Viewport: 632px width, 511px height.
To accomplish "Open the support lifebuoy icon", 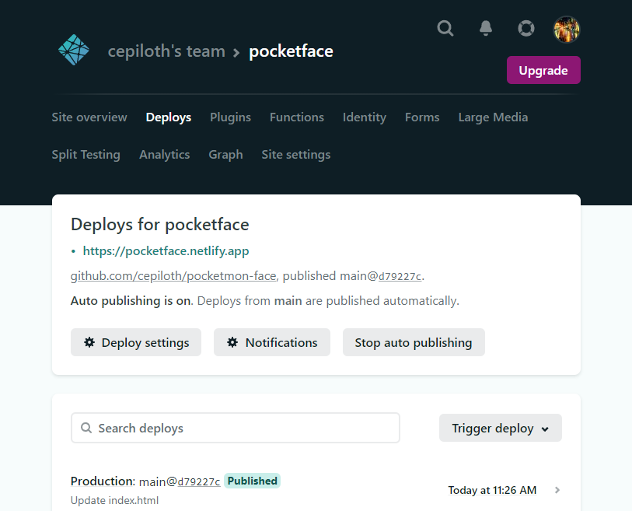I will coord(526,29).
